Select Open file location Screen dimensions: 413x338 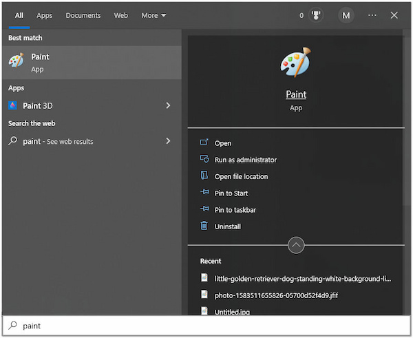point(241,176)
